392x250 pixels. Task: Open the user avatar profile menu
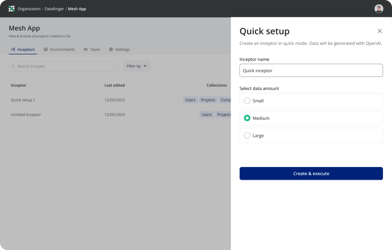pyautogui.click(x=379, y=8)
